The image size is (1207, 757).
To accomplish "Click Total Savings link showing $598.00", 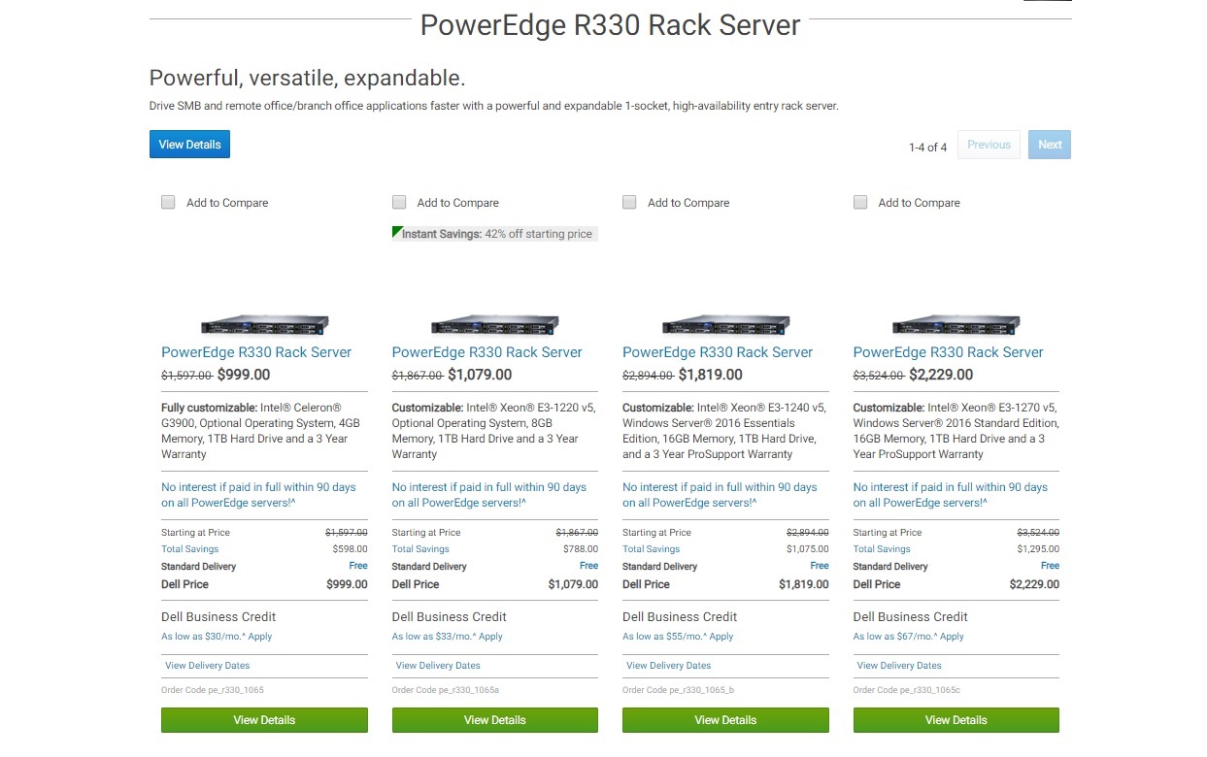I will [x=190, y=549].
